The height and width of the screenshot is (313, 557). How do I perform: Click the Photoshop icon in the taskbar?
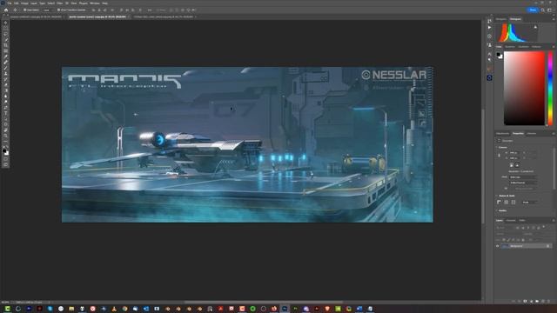tap(285, 309)
